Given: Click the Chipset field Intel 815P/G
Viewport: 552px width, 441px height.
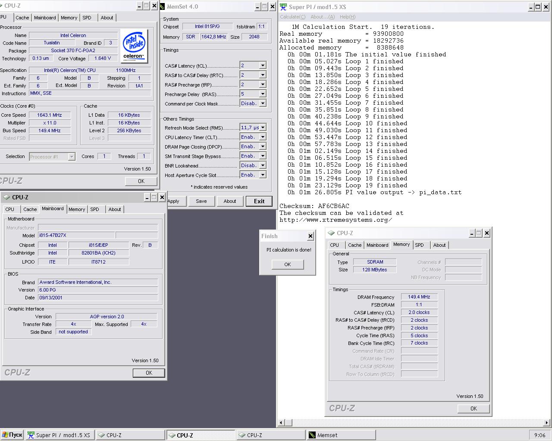Looking at the screenshot, I should click(x=207, y=26).
